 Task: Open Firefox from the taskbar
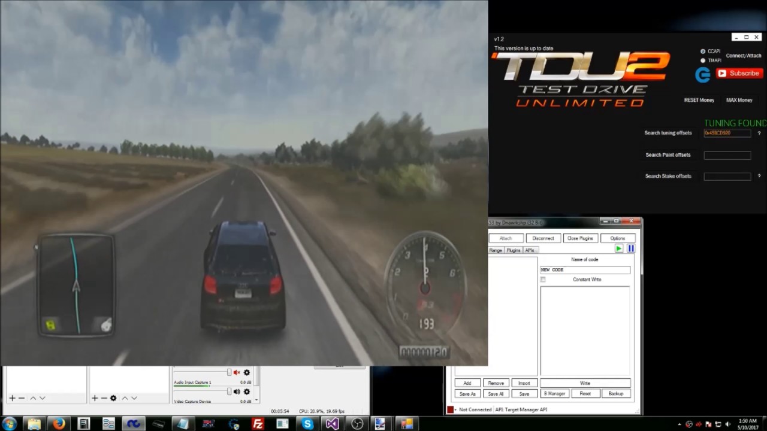59,424
